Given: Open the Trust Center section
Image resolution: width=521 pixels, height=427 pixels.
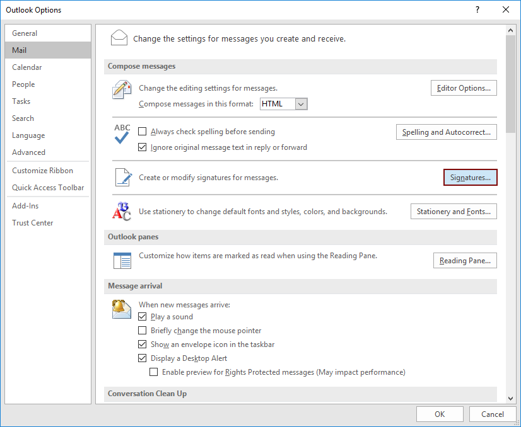Looking at the screenshot, I should pos(32,222).
